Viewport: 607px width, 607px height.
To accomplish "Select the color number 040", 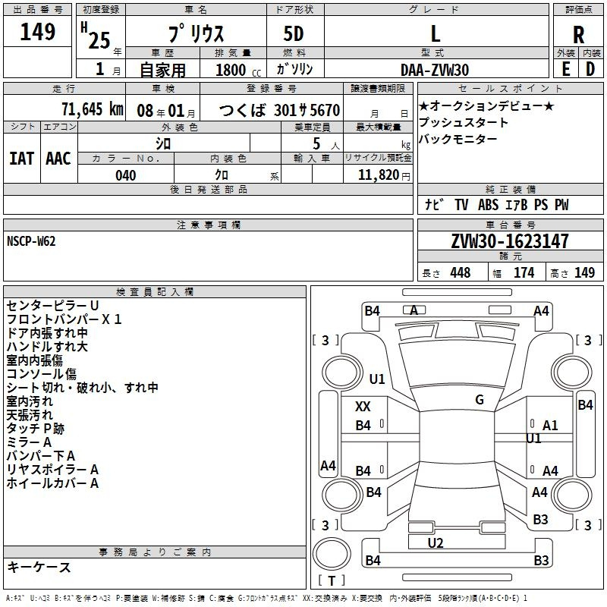I will click(x=126, y=175).
